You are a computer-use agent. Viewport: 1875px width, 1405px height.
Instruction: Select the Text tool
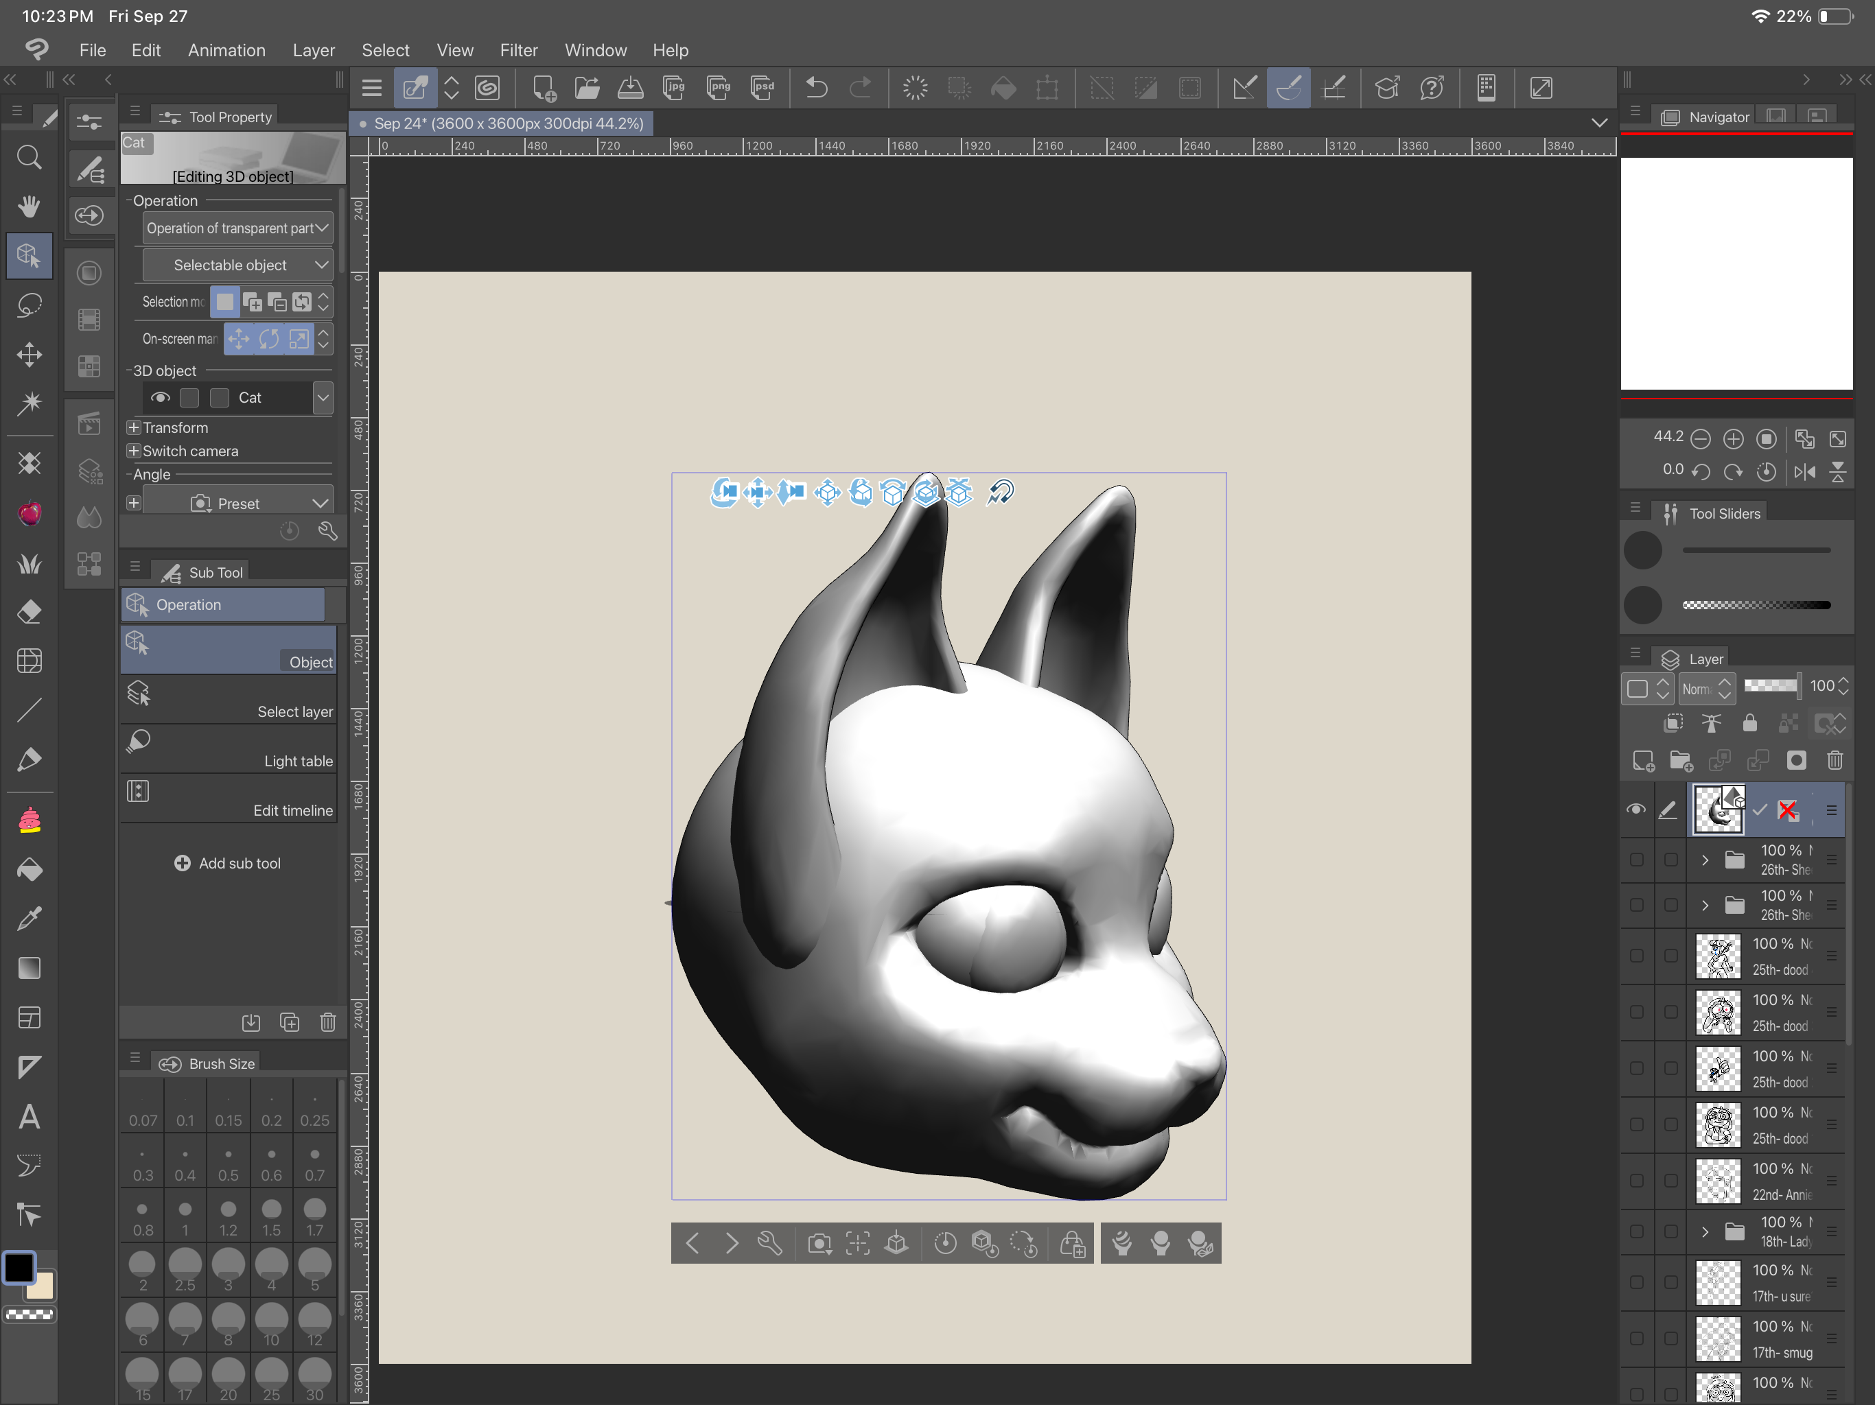coord(30,1117)
